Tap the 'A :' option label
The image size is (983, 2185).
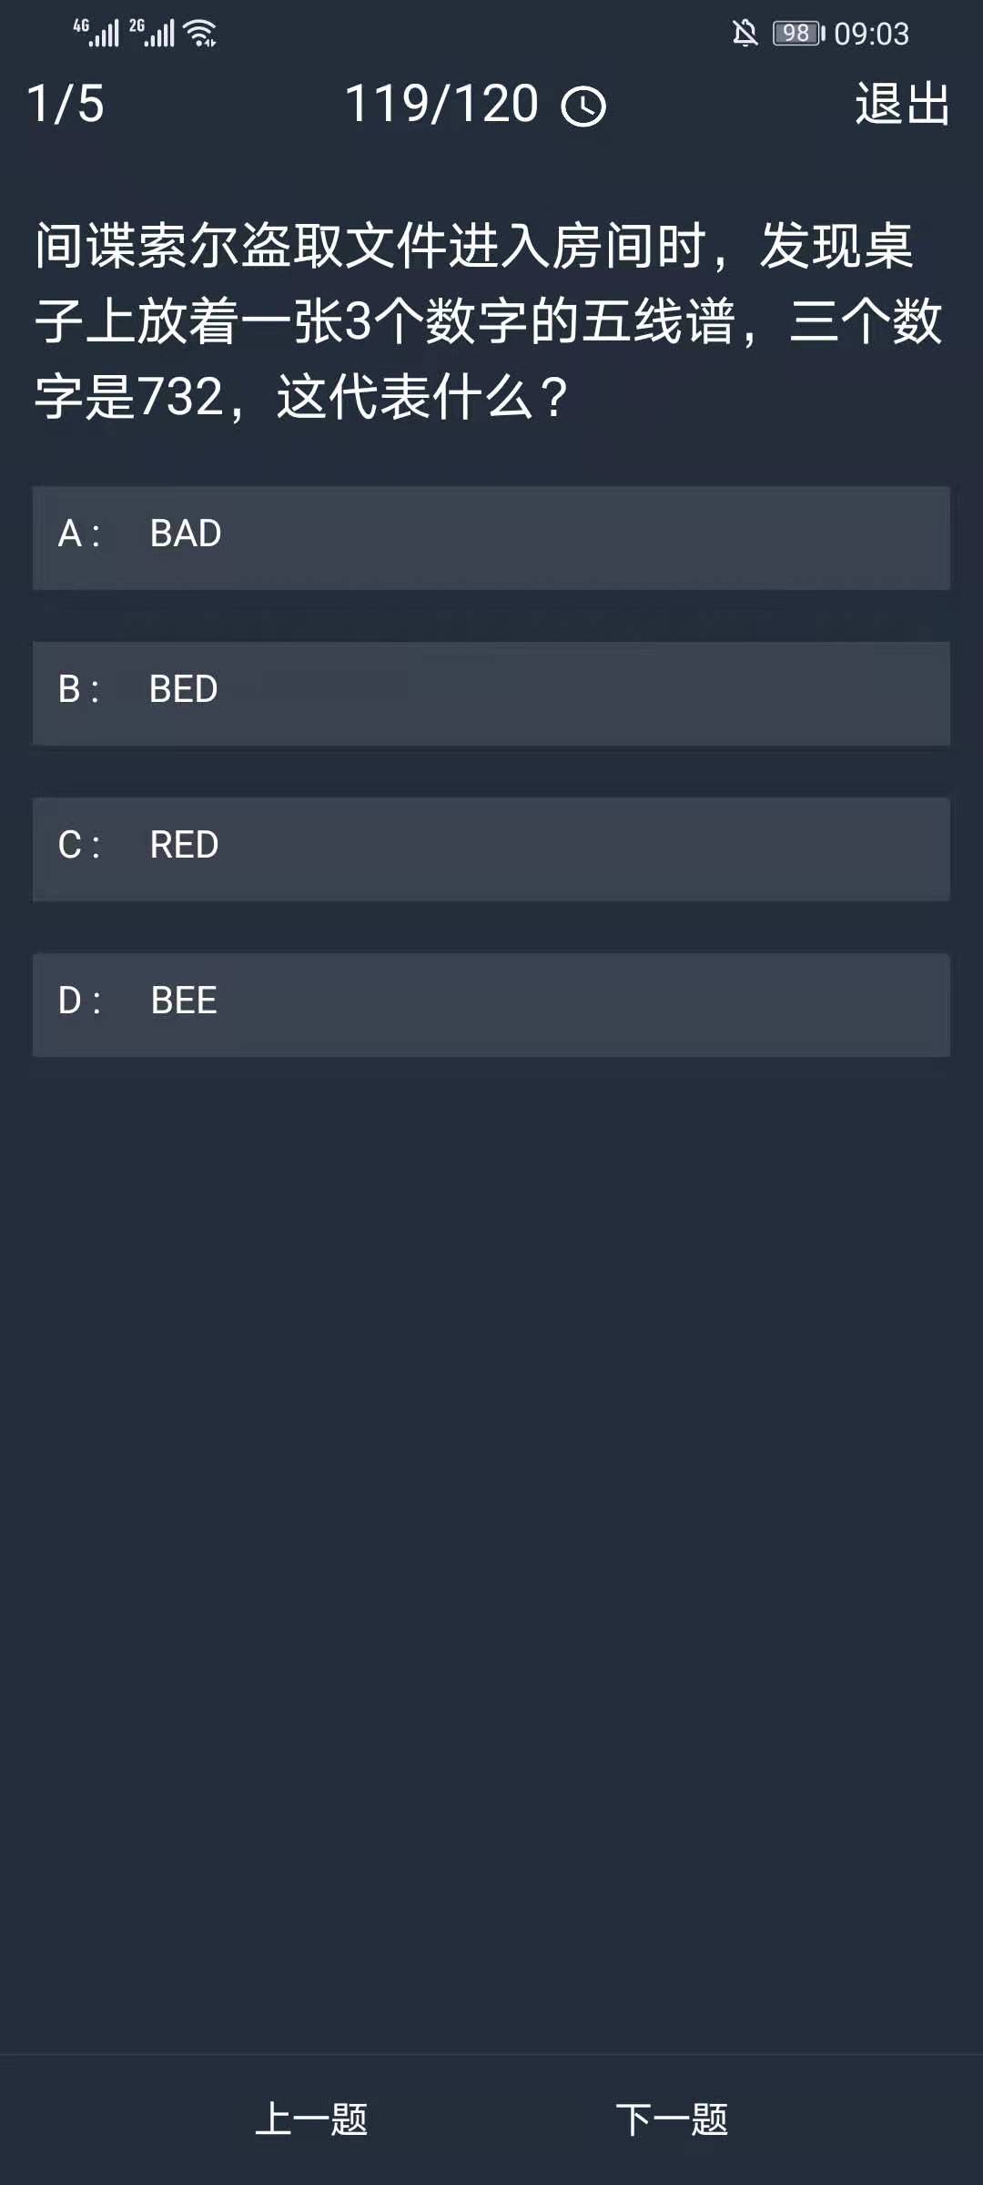79,534
